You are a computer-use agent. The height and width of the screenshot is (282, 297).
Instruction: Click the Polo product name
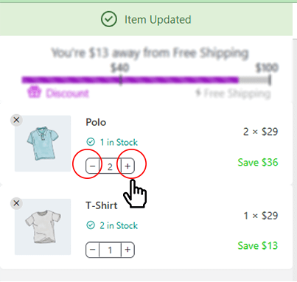point(96,122)
